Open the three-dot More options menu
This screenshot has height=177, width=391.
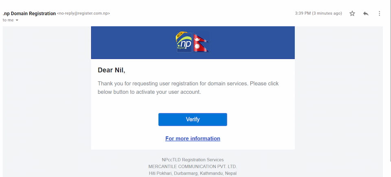click(x=379, y=13)
